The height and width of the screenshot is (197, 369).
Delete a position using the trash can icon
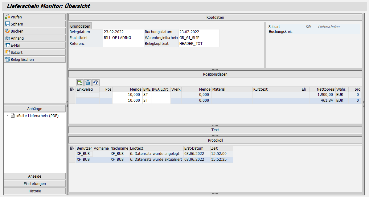click(x=88, y=82)
